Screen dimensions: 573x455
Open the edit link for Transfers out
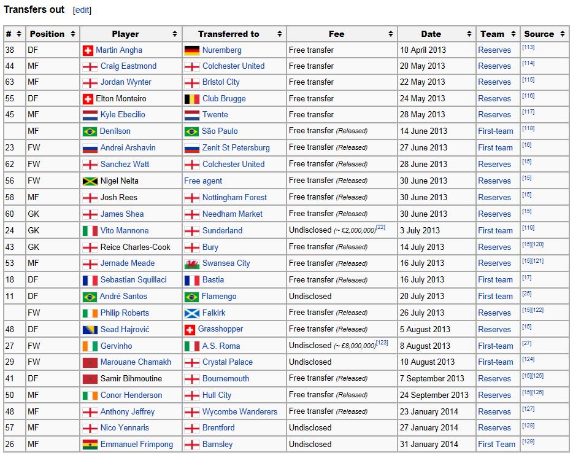pyautogui.click(x=82, y=10)
